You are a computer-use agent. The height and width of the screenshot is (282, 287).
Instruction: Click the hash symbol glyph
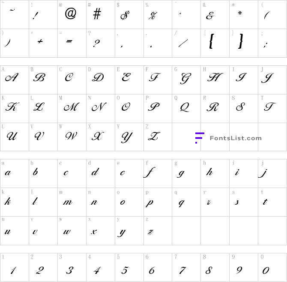coord(97,14)
